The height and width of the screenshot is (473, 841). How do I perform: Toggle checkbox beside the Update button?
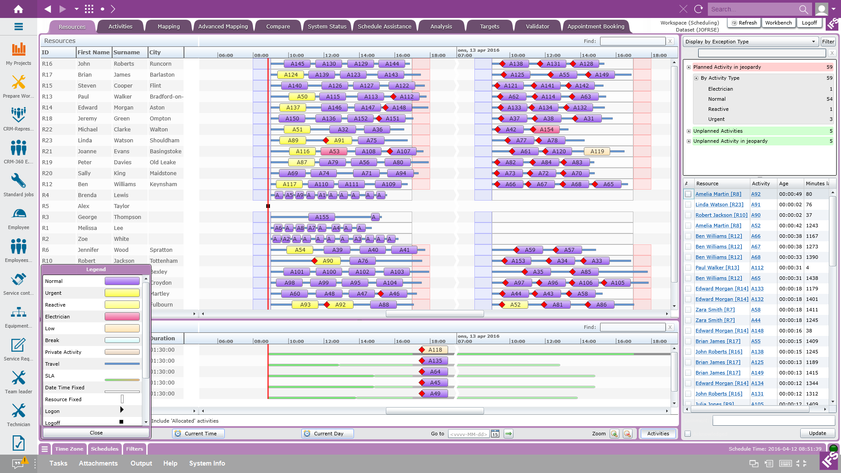click(688, 434)
